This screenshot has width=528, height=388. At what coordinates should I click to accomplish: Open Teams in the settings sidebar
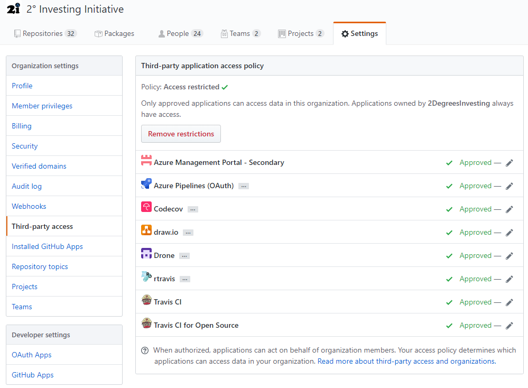[x=64, y=307]
